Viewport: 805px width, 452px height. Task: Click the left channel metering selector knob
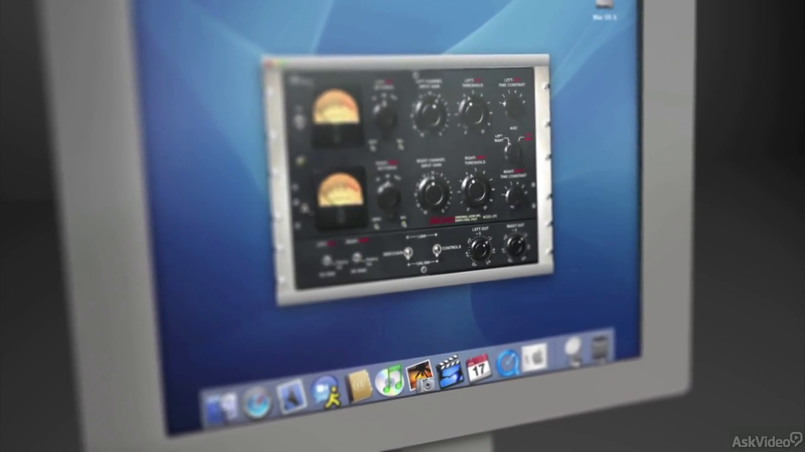[384, 116]
